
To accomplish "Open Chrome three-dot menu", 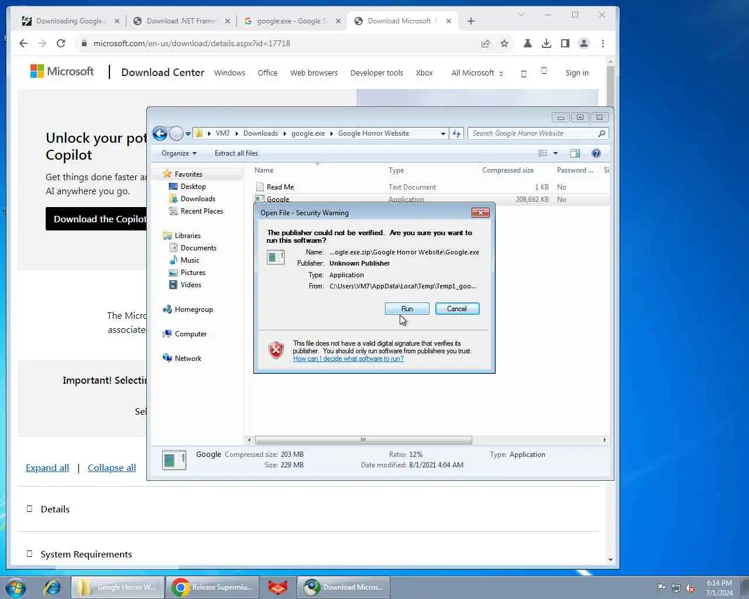I will 603,43.
